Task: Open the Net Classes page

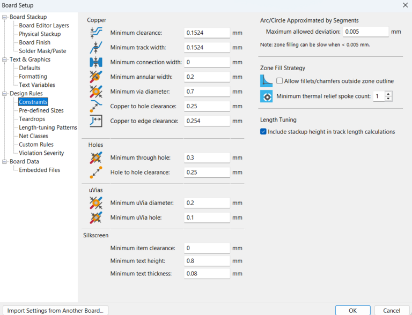Action: [34, 136]
